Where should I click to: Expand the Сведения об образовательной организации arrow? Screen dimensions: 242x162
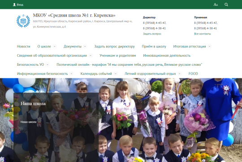(x=91, y=55)
